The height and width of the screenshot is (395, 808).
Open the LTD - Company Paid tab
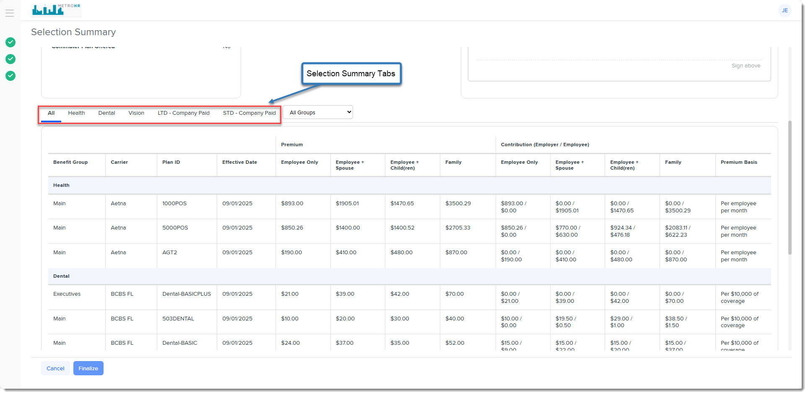coord(183,113)
